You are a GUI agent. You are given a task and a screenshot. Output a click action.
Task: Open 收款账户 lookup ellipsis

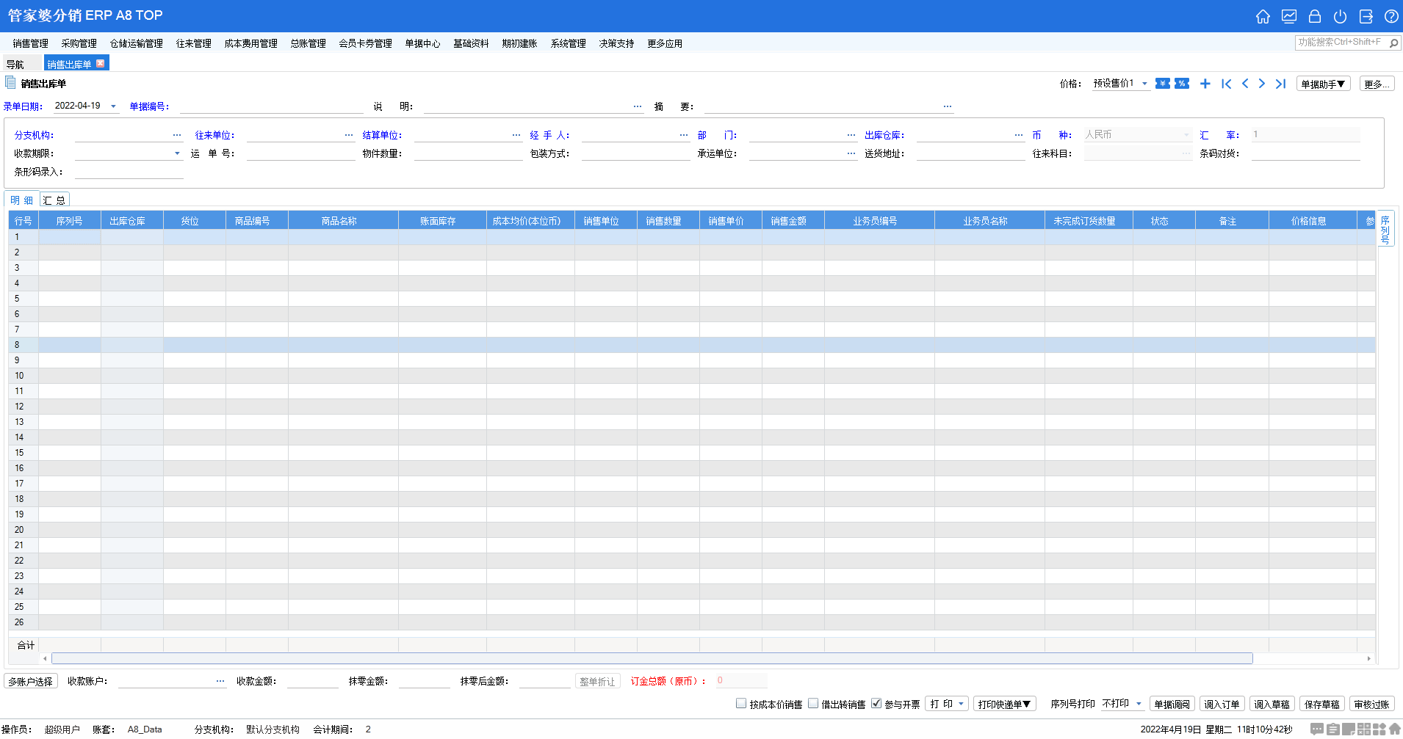pyautogui.click(x=220, y=681)
